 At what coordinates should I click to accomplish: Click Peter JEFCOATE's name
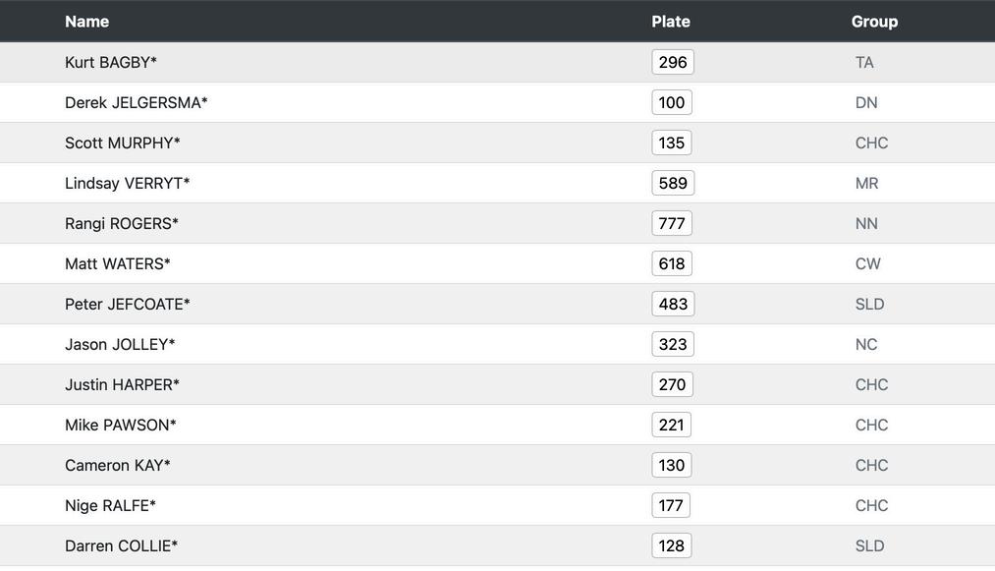(x=127, y=305)
